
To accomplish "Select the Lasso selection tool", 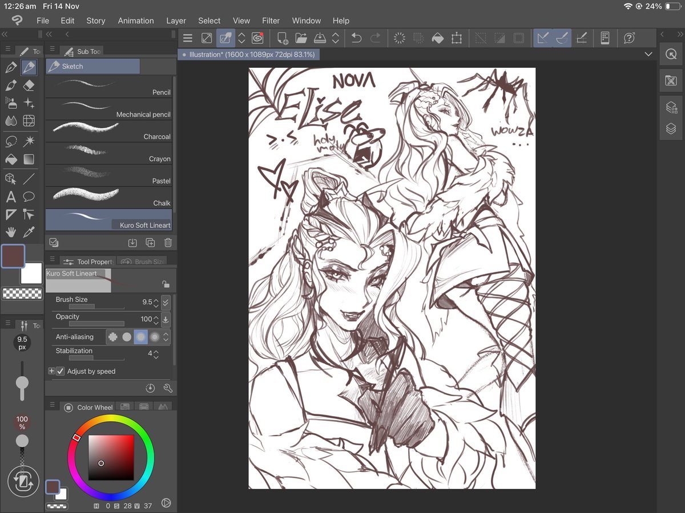I will pos(11,141).
